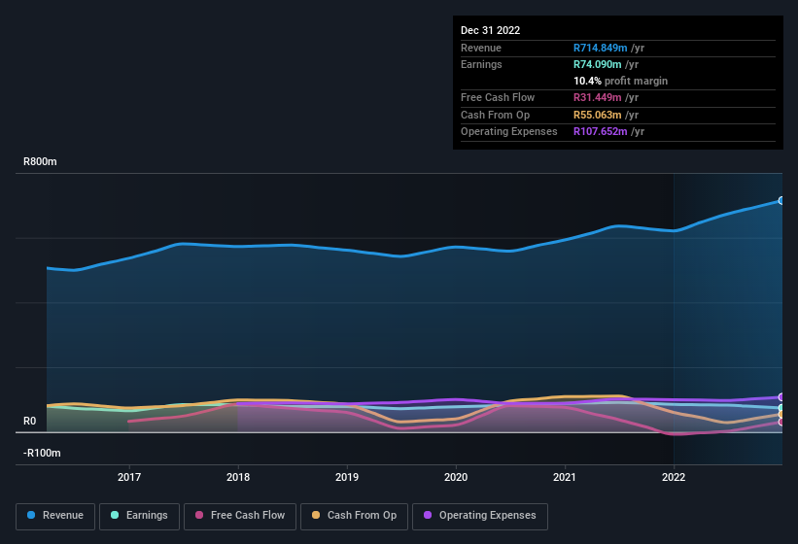The height and width of the screenshot is (544, 798).
Task: Click the Operating Expenses label in tooltip
Action: (509, 131)
